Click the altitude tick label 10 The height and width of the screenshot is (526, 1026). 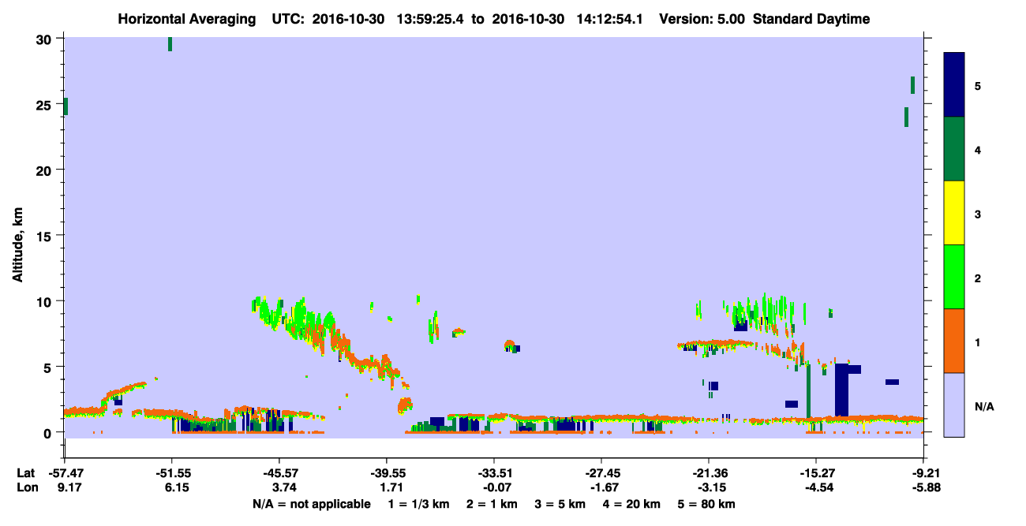[46, 301]
